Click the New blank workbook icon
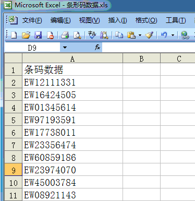The image size is (195, 201). tap(14, 35)
